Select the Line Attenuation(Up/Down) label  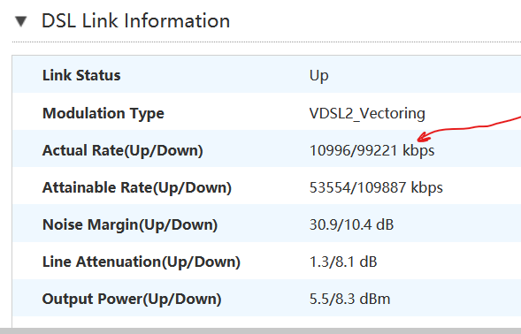(x=142, y=262)
